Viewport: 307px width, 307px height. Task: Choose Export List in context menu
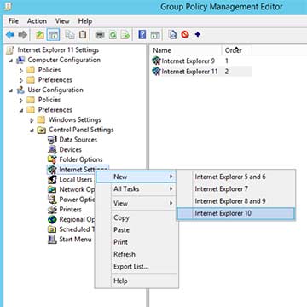tap(136, 267)
